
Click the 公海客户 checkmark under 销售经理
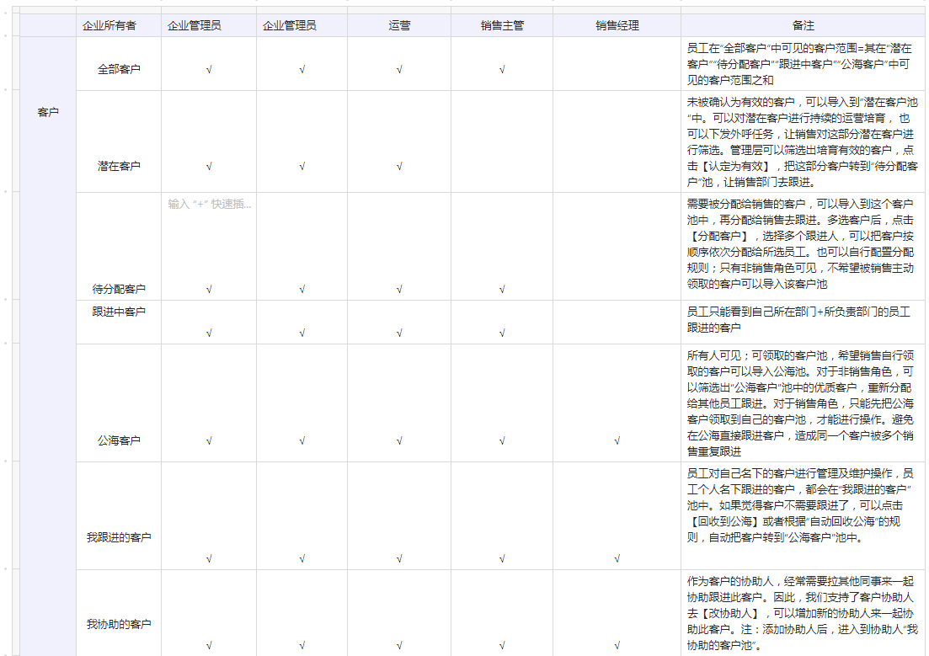pyautogui.click(x=617, y=441)
